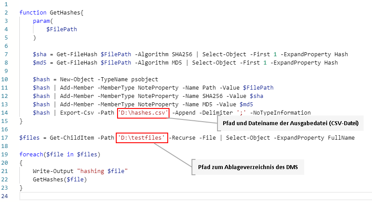Click line number 9 in the gutter
The width and height of the screenshot is (372, 202).
tap(6, 71)
